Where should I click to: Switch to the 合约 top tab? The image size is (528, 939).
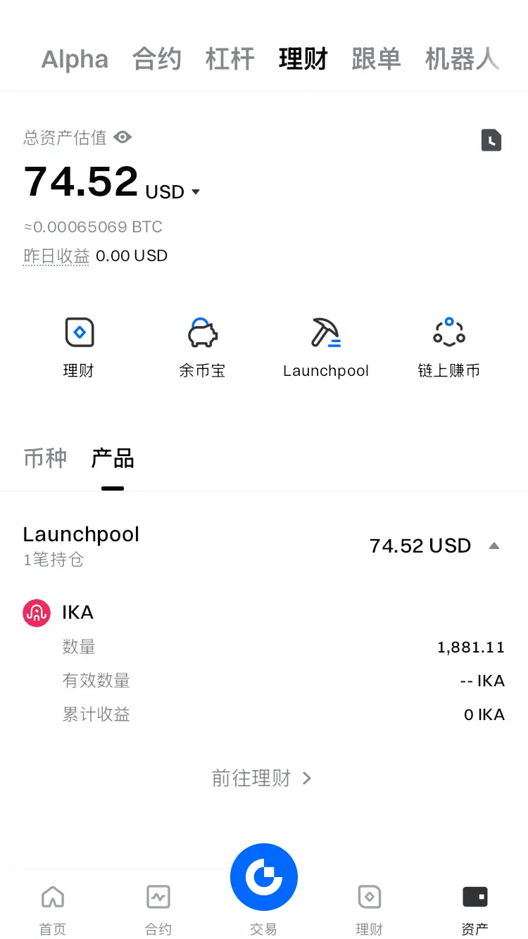156,59
